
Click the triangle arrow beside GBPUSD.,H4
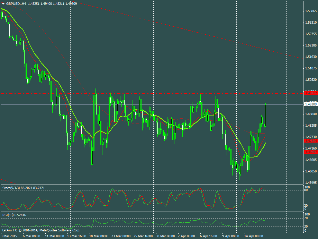3,3
